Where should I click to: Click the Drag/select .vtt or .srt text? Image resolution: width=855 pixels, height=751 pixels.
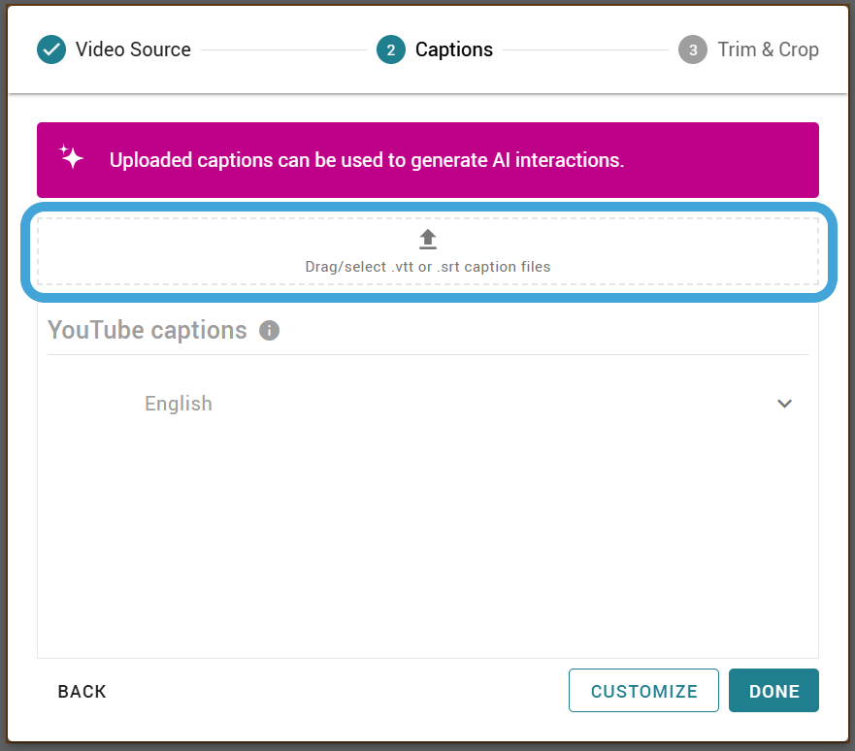pos(428,267)
